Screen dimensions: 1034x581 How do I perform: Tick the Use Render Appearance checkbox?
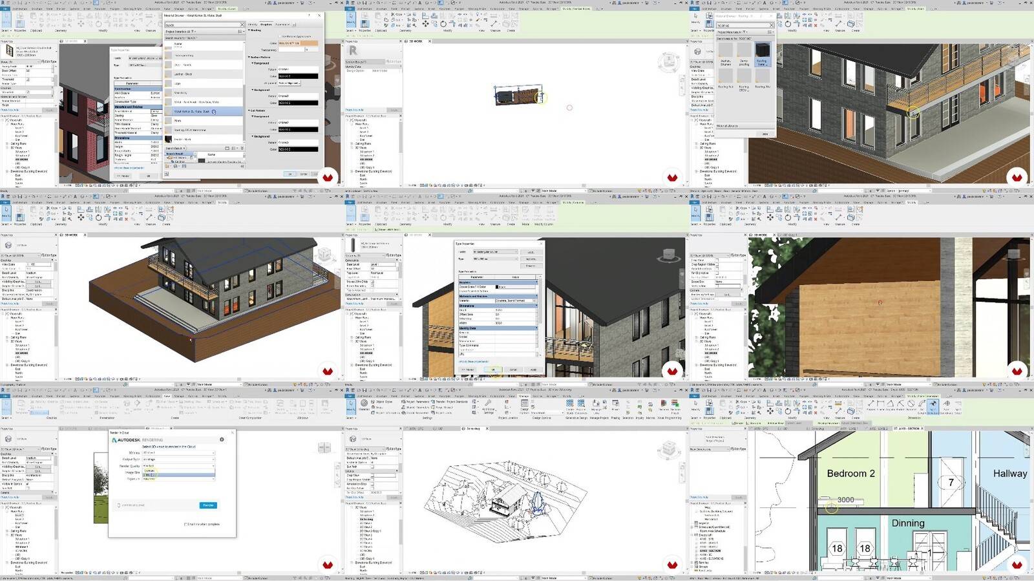point(280,36)
